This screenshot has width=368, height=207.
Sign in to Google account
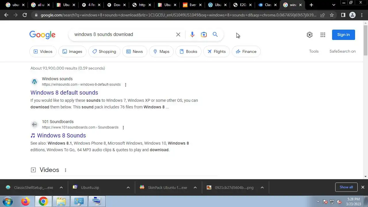pyautogui.click(x=343, y=35)
